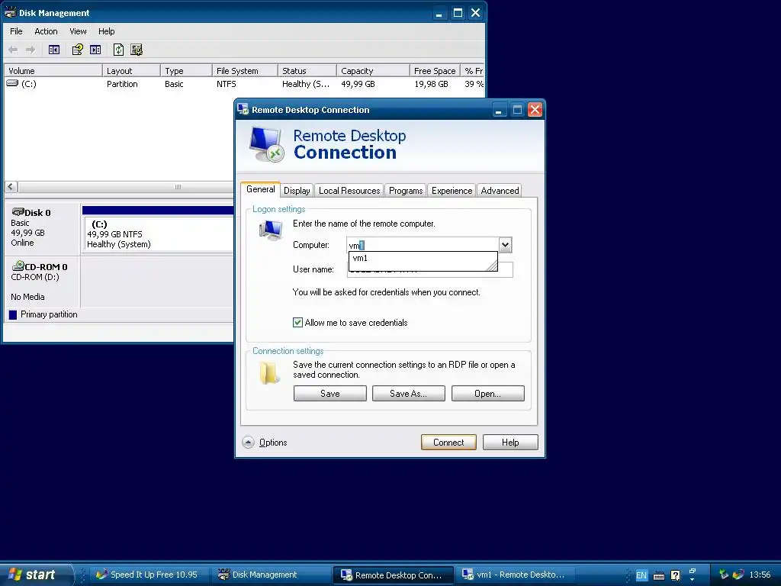
Task: Select the General tab
Action: point(261,189)
